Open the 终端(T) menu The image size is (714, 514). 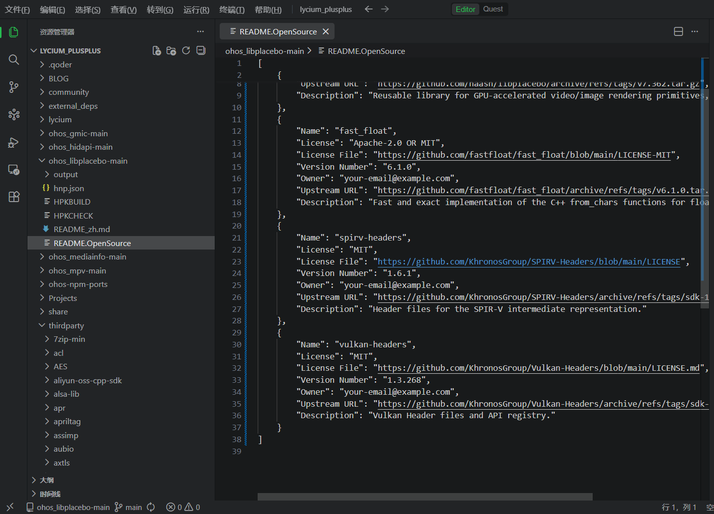click(x=232, y=9)
